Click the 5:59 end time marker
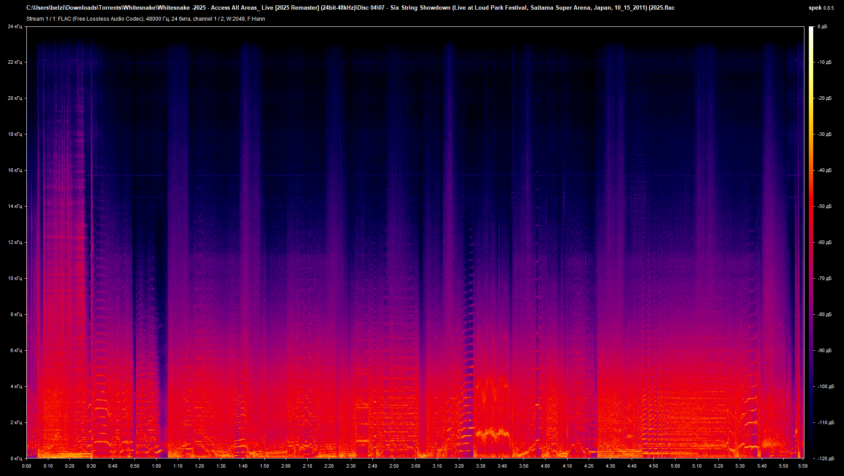 pos(803,466)
